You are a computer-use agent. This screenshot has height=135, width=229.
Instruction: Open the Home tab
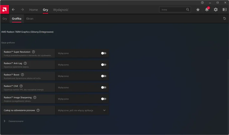[34, 10]
